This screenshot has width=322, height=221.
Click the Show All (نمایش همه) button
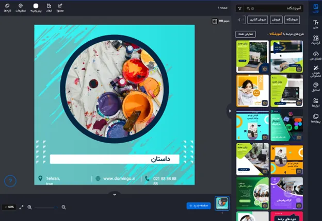pyautogui.click(x=245, y=34)
